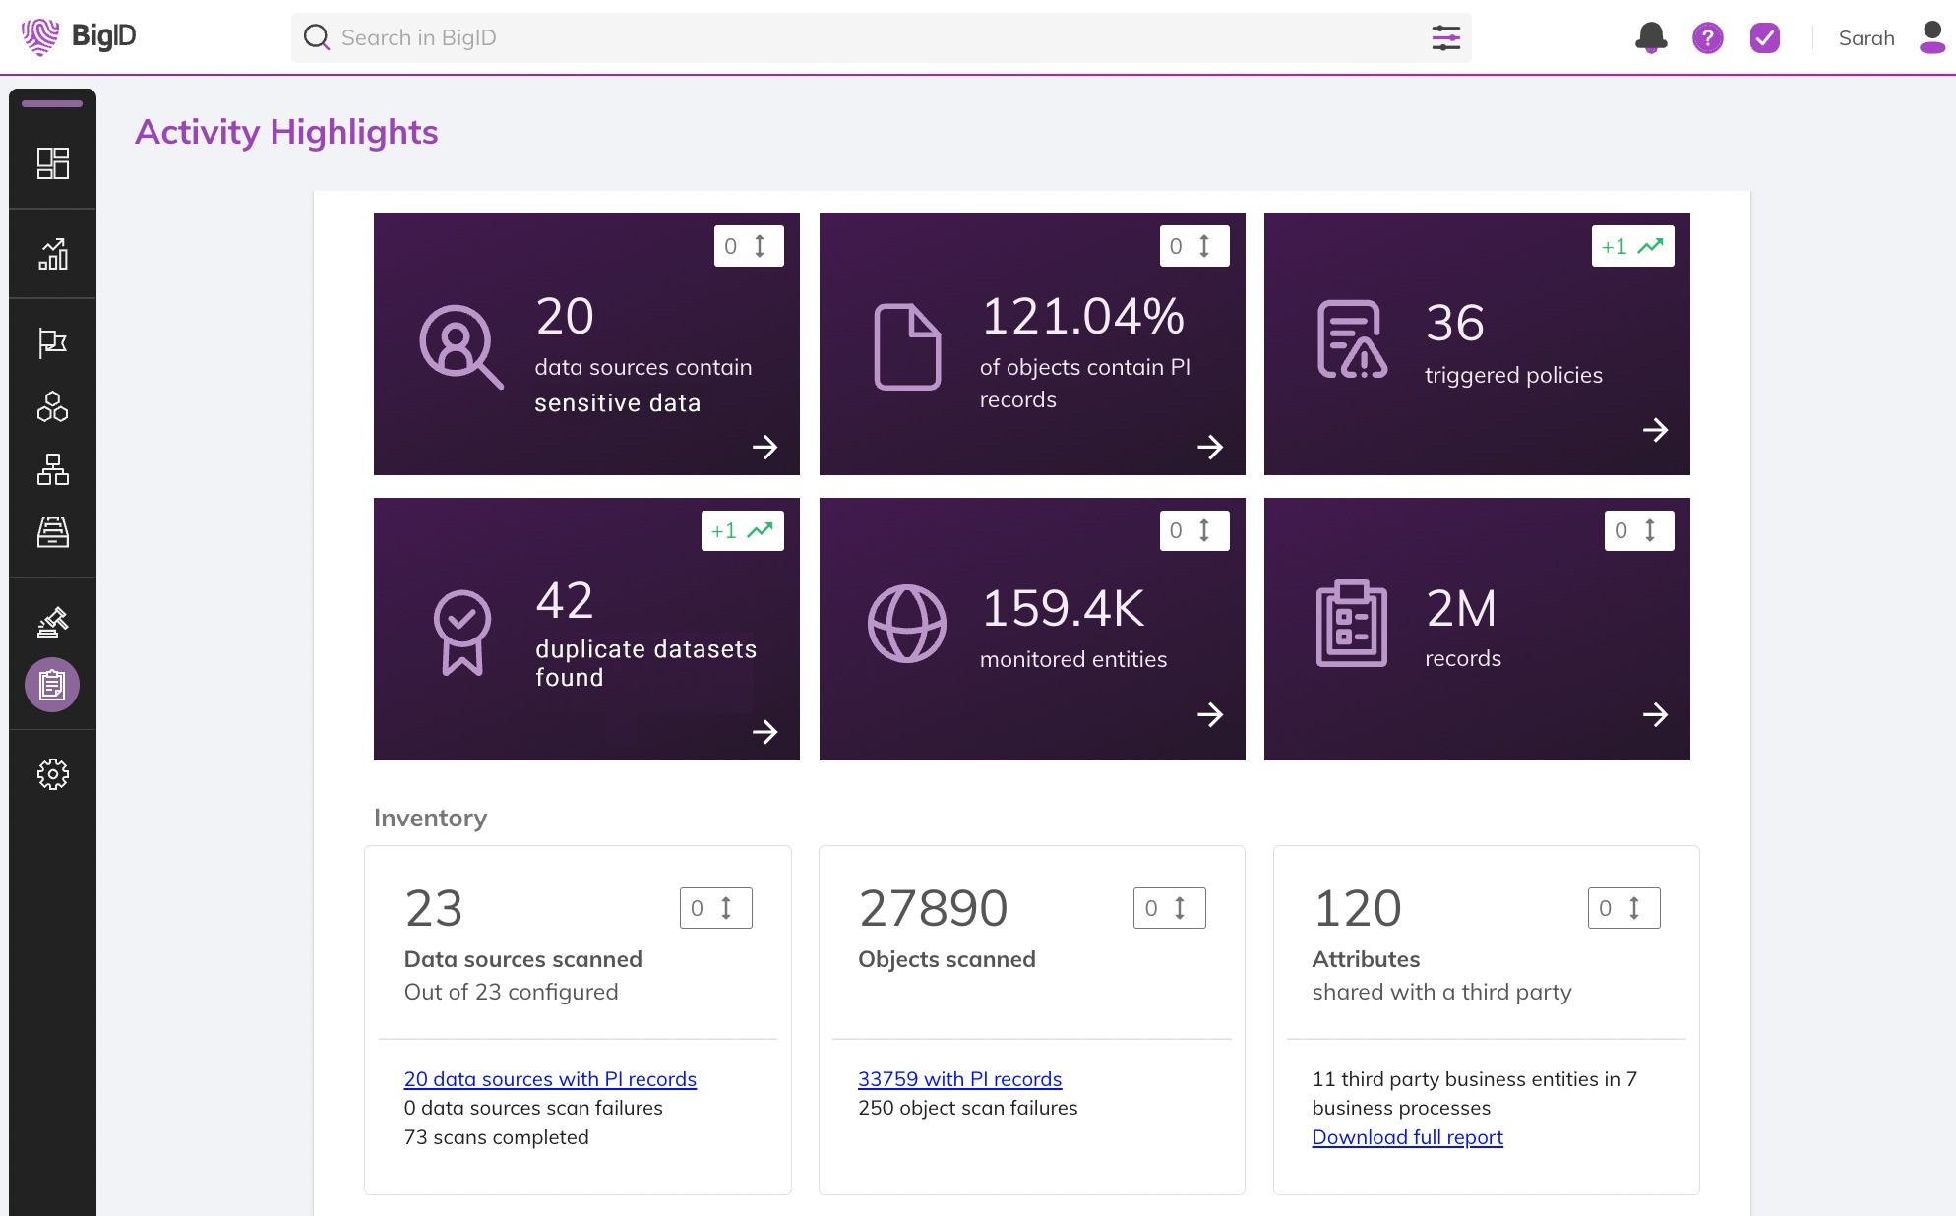Click Download full report link

(x=1407, y=1137)
